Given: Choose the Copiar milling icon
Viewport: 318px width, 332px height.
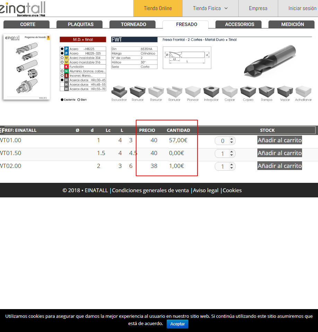Looking at the screenshot, I should point(230,92).
